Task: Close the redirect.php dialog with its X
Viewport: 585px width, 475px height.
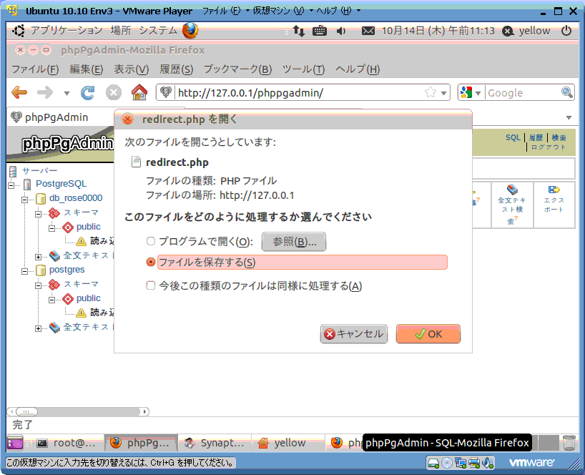Action: click(x=128, y=119)
